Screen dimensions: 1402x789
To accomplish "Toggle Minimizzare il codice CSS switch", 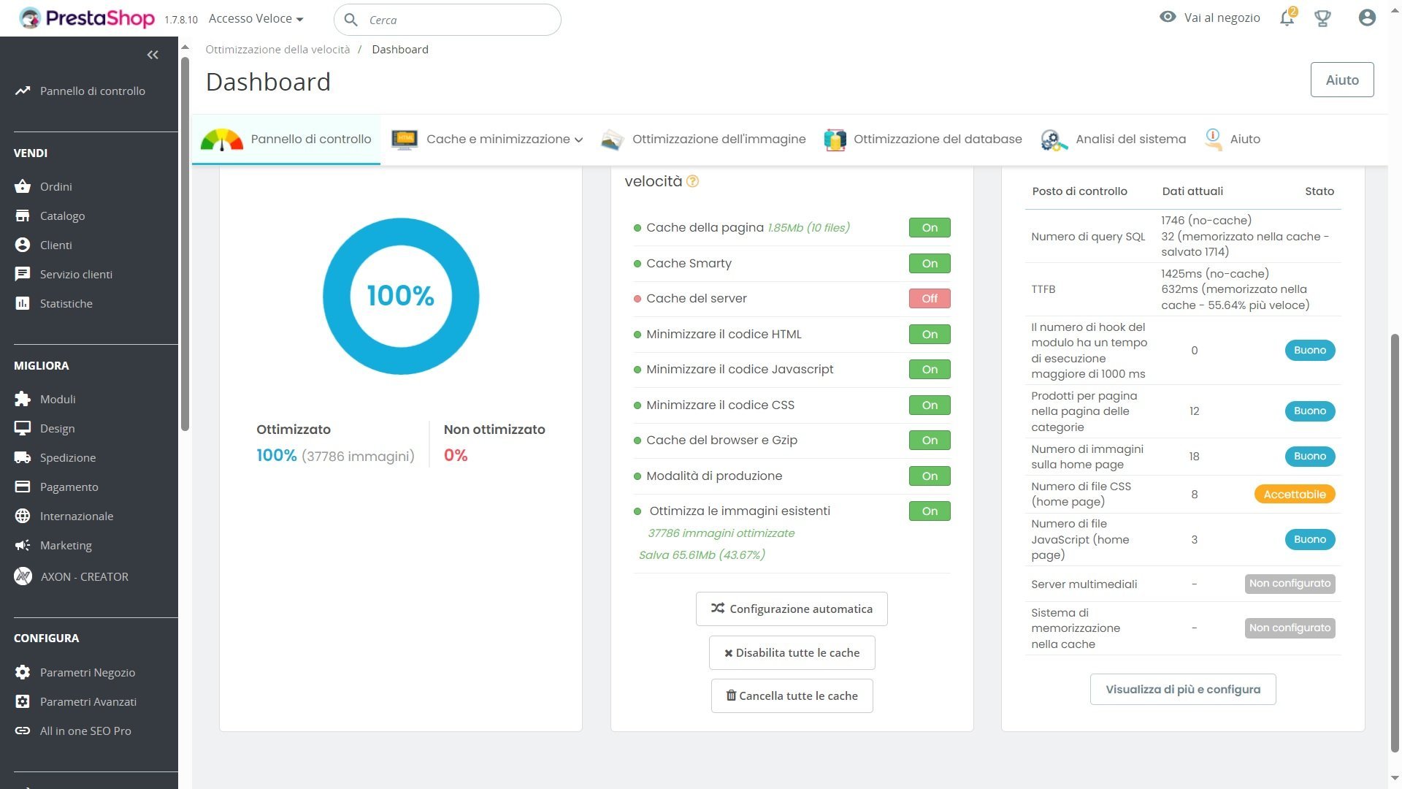I will point(929,405).
